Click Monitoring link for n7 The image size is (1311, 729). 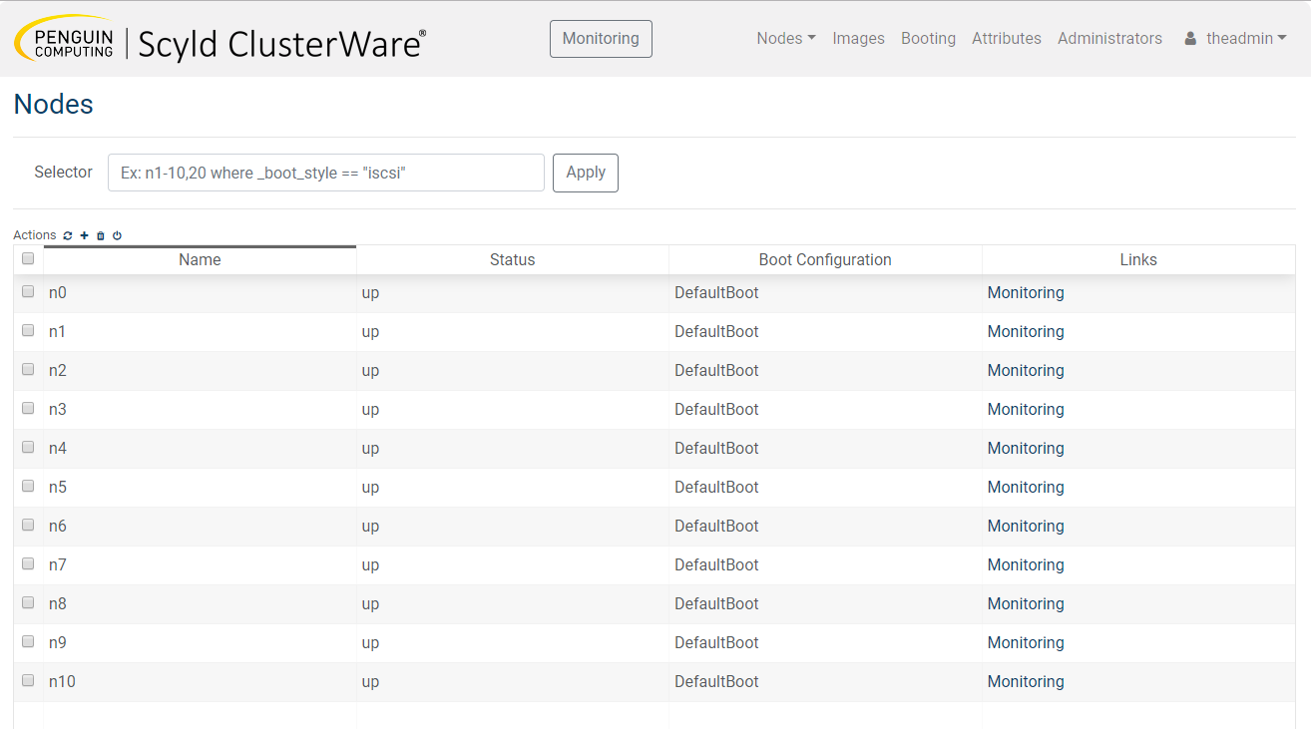tap(1026, 565)
